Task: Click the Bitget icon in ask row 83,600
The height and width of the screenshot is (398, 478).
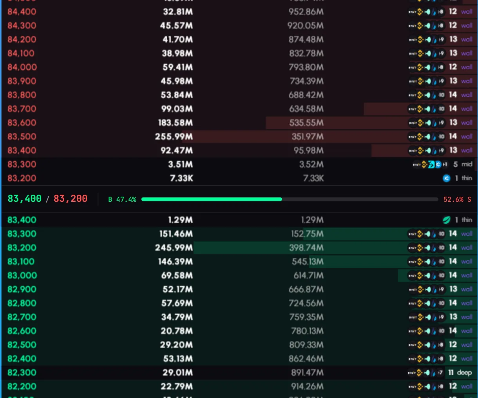Action: (428, 123)
